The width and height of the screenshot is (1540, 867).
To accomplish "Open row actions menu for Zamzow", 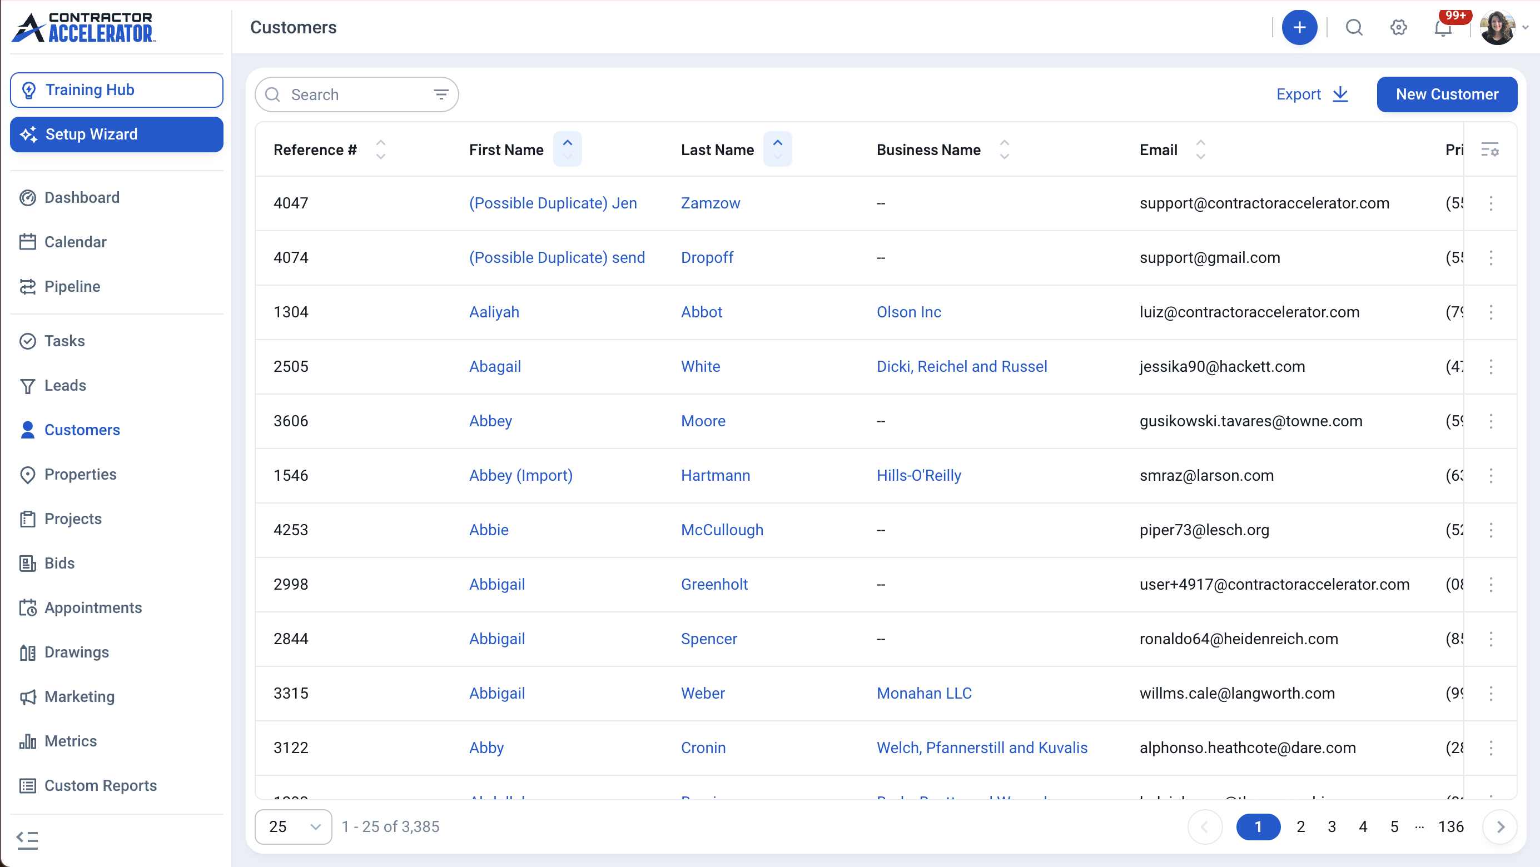I will pyautogui.click(x=1491, y=203).
